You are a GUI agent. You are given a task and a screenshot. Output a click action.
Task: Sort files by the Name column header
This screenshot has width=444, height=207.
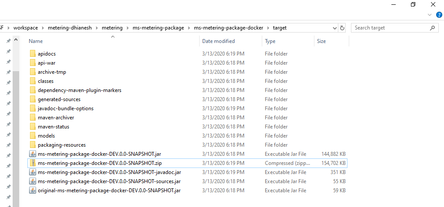pyautogui.click(x=36, y=41)
